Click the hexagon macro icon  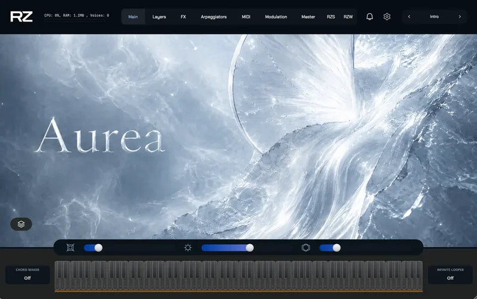pyautogui.click(x=306, y=248)
